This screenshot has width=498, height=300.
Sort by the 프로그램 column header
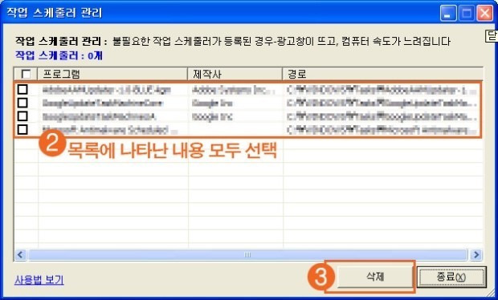click(112, 75)
